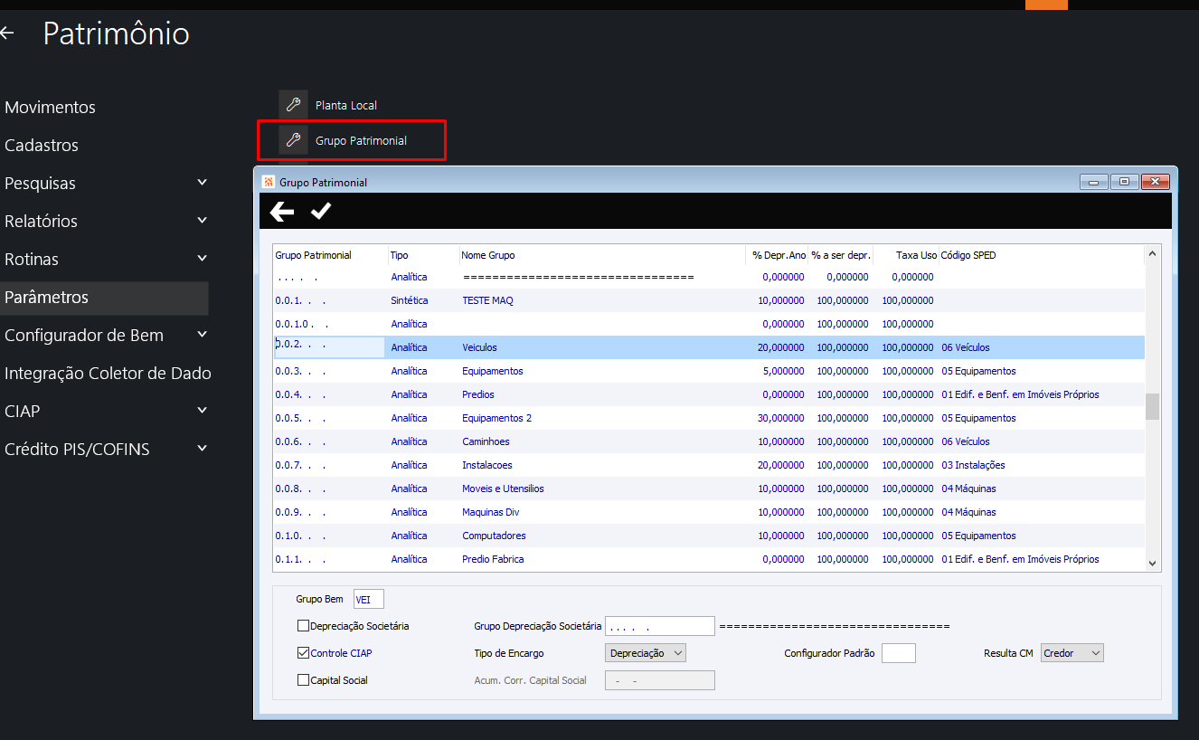This screenshot has height=740, width=1199.
Task: Click the 03 Instalações SPED code
Action: tap(973, 465)
